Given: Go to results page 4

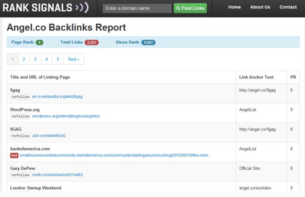Looking at the screenshot, I should [x=46, y=59].
